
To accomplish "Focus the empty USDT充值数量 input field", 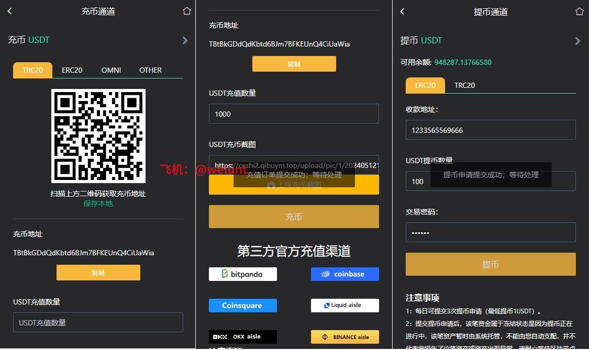I will (98, 322).
